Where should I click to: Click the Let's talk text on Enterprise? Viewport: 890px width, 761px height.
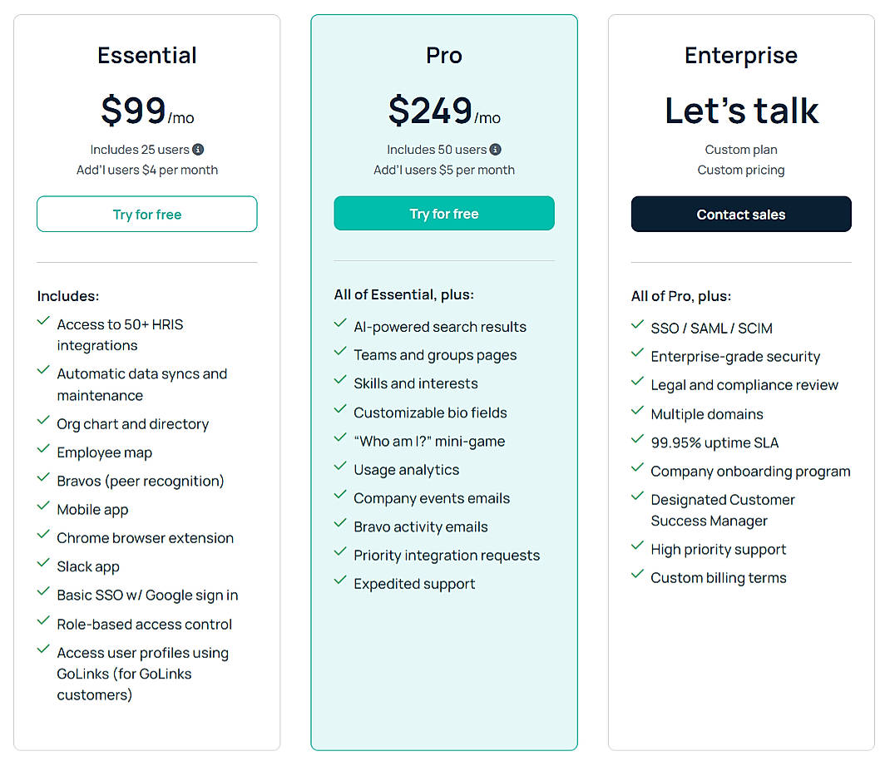click(x=740, y=110)
